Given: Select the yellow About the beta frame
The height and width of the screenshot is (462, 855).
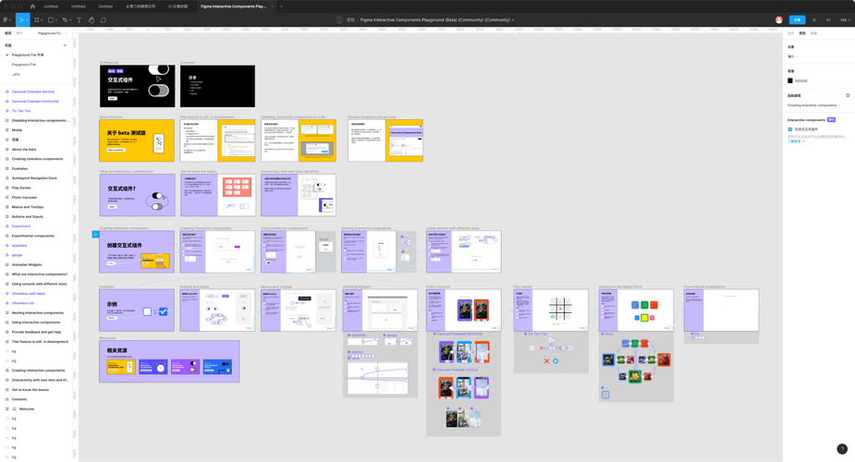Looking at the screenshot, I should click(137, 140).
